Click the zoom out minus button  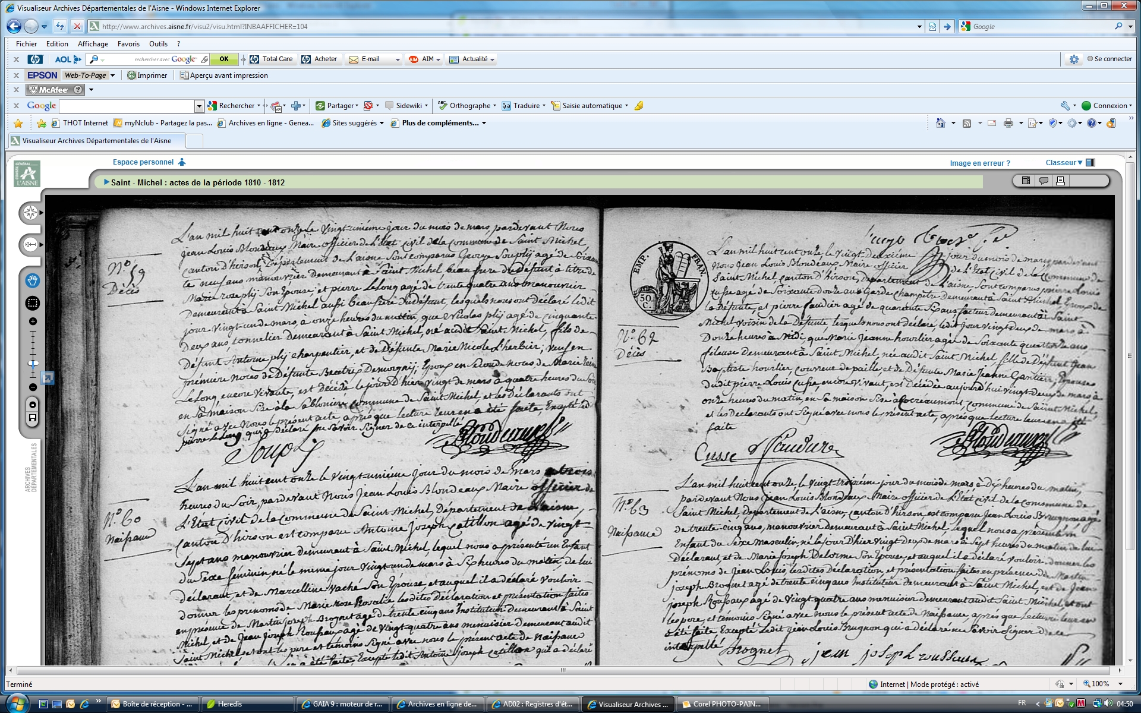pos(33,387)
